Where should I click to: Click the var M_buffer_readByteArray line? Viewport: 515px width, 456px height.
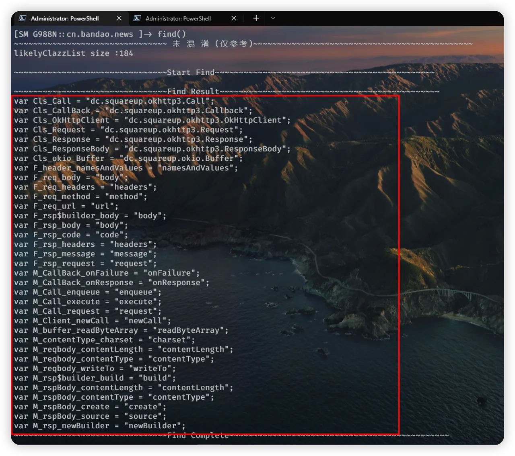[121, 330]
